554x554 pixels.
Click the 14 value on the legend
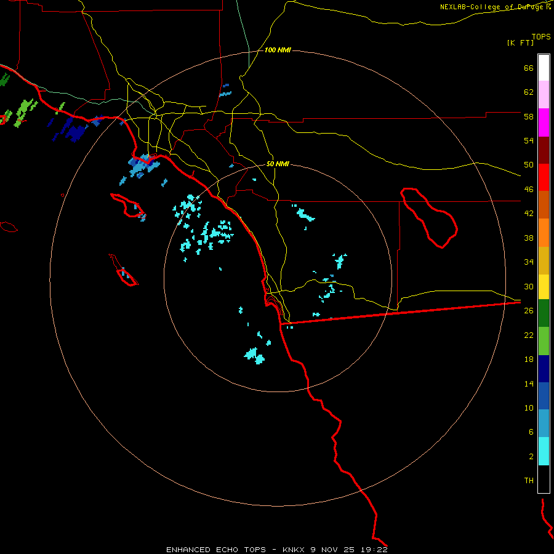(x=529, y=383)
